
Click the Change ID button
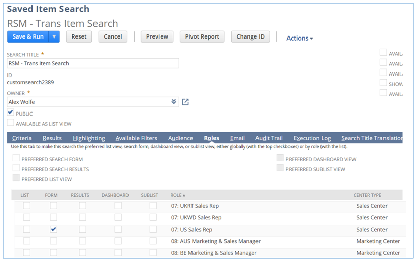250,36
